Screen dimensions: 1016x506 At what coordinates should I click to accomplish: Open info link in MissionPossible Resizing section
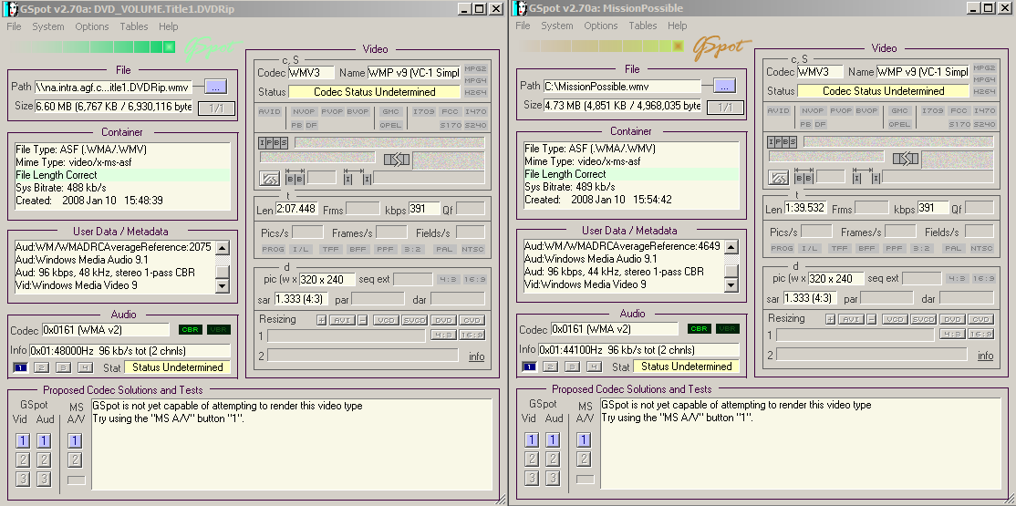pos(986,356)
